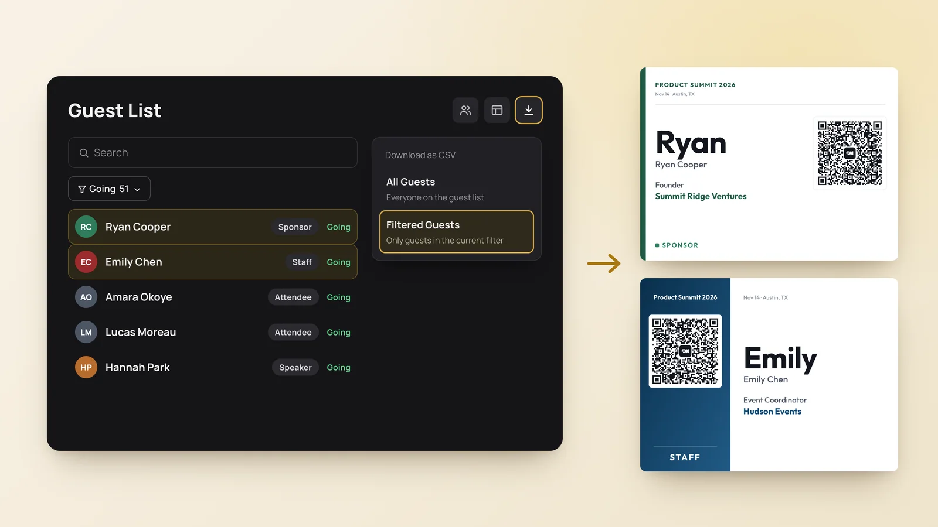Click the Speaker tag on Hannah Park
Screen dimensions: 938x527
(x=295, y=367)
